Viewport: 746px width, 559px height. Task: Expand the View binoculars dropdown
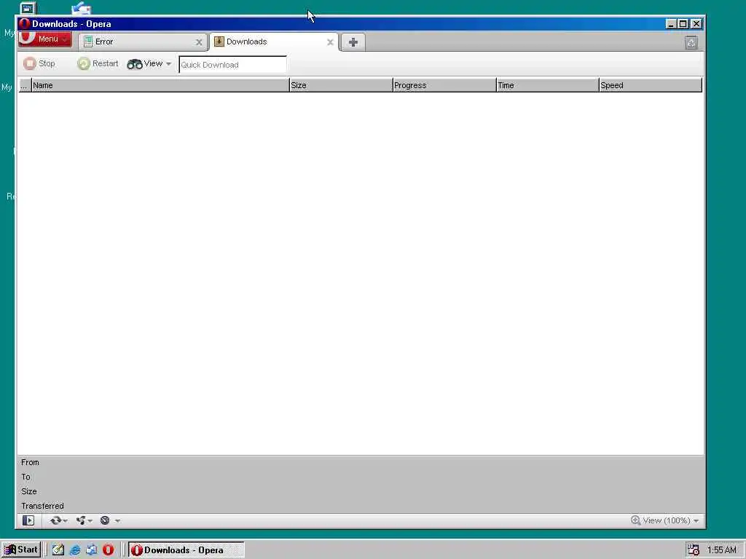coord(149,64)
